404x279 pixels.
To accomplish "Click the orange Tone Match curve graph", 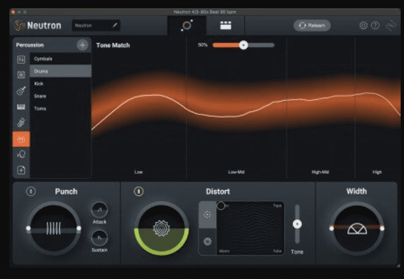I will (246, 103).
